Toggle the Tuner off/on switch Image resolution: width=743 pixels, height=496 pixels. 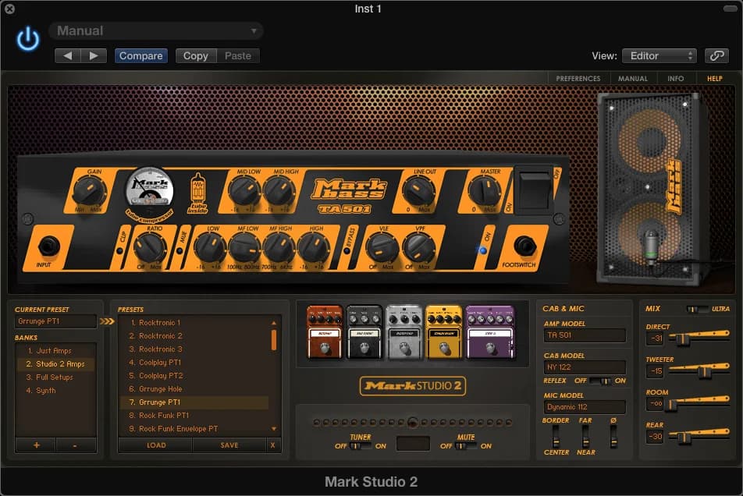pos(357,446)
